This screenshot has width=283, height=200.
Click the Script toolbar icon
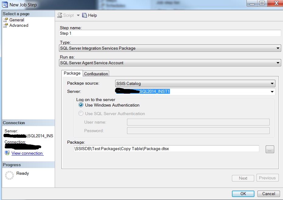(x=60, y=15)
